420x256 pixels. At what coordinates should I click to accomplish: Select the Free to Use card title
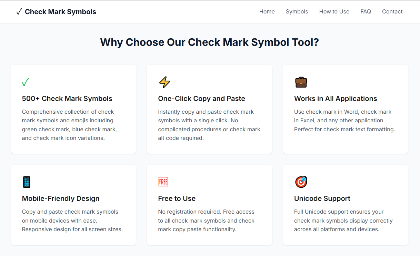(x=177, y=198)
